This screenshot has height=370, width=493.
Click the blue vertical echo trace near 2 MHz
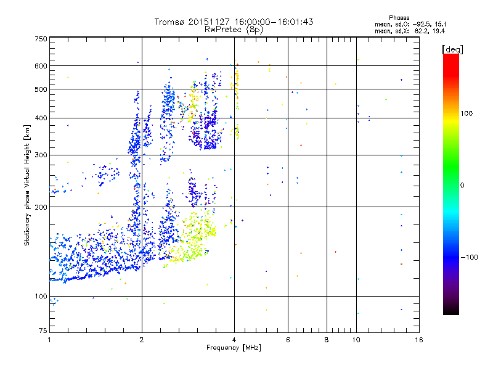[136, 179]
